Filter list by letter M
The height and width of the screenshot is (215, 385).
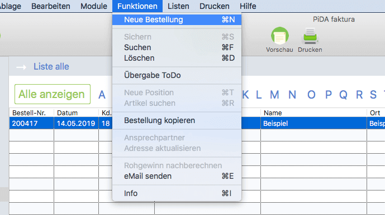point(274,95)
